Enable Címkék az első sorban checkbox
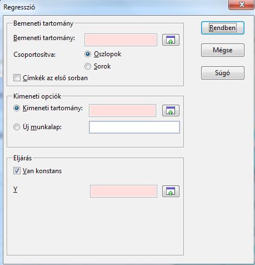Screen dimensions: 255x265 pyautogui.click(x=17, y=78)
